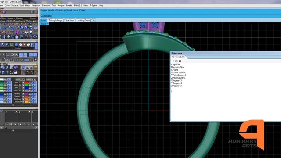This screenshot has height=158, width=281.
Task: Select the Macro Editor tab
Action: tap(179, 57)
